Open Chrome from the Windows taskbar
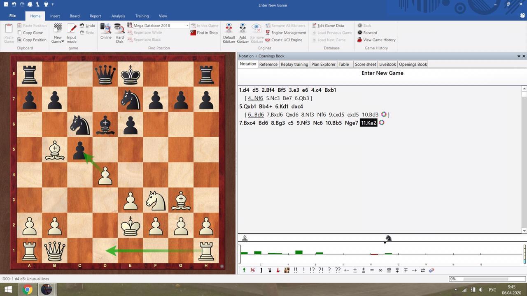This screenshot has height=296, width=527. pos(27,289)
